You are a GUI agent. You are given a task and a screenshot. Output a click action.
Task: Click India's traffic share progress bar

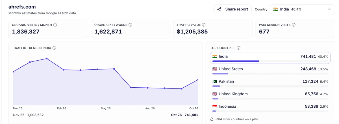pos(270,61)
